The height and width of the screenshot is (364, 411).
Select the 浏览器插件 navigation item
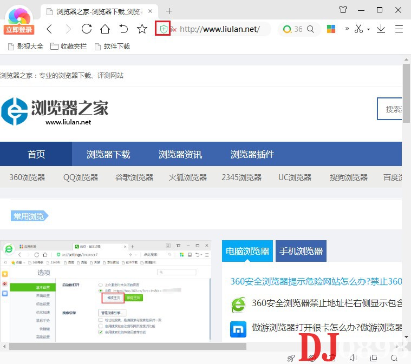[252, 154]
